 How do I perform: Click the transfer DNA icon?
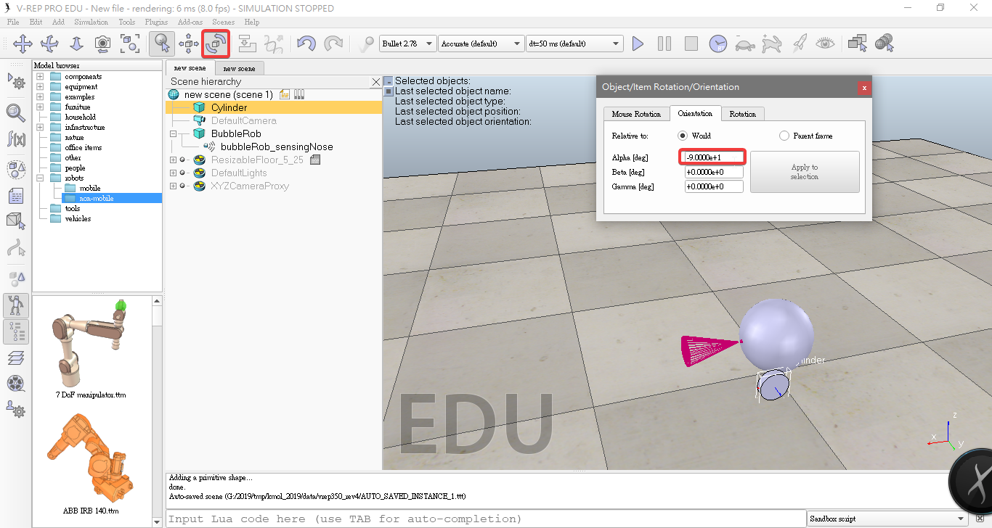coord(275,44)
